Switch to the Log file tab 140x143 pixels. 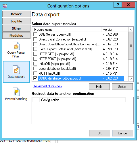[x=16, y=21]
